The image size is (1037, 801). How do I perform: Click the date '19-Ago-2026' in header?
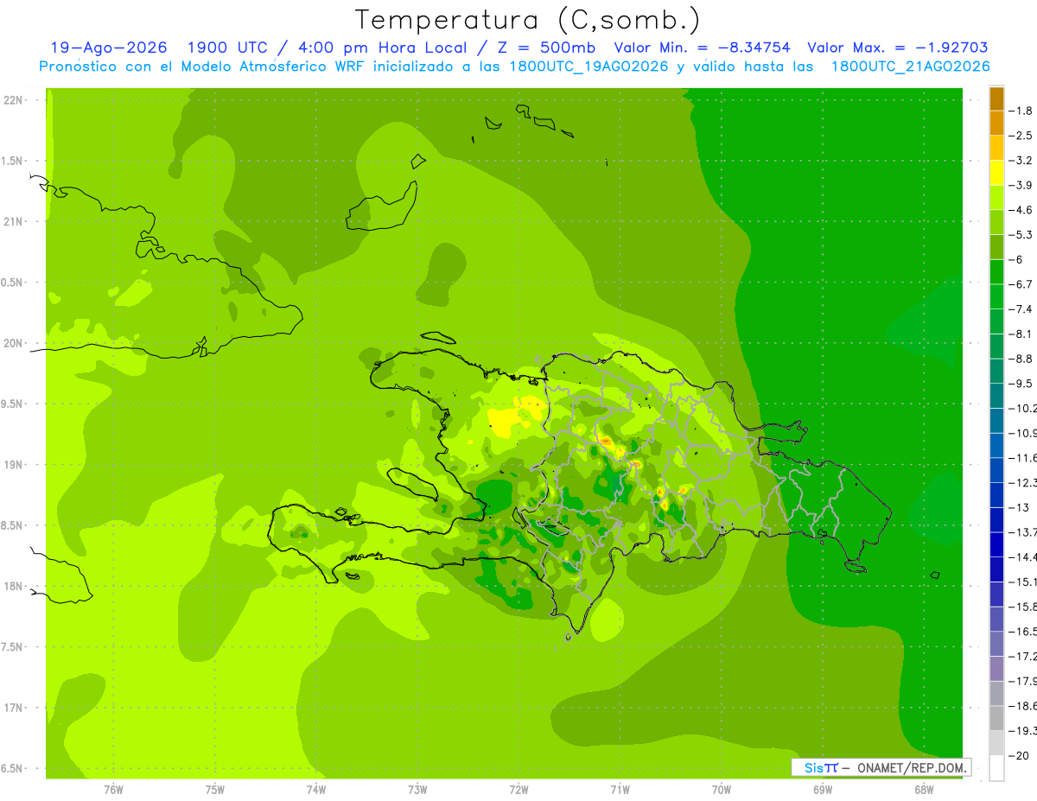[x=109, y=48]
